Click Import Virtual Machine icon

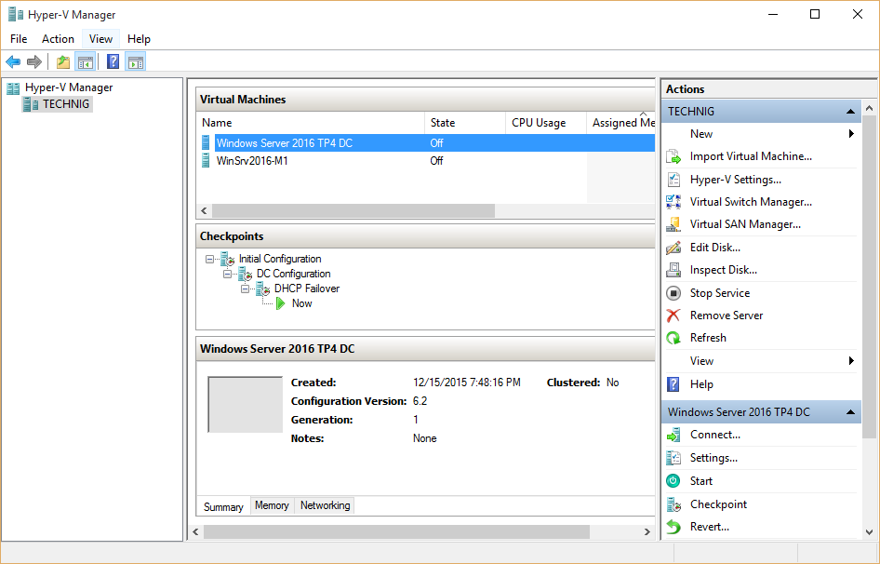[x=673, y=156]
